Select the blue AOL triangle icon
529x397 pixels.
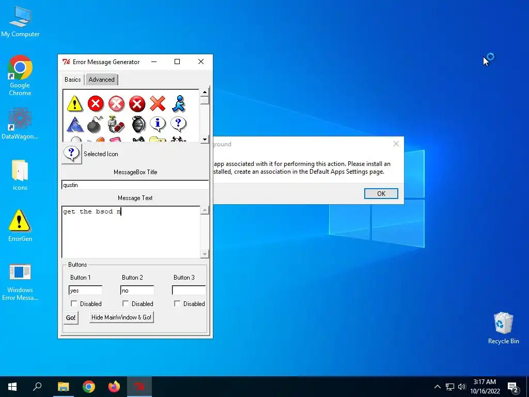[75, 125]
